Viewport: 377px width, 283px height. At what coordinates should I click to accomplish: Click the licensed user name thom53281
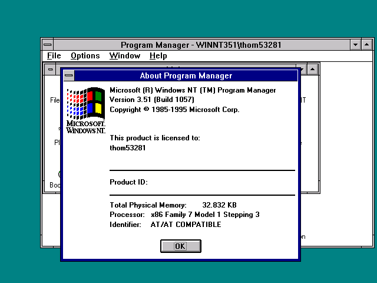point(128,147)
